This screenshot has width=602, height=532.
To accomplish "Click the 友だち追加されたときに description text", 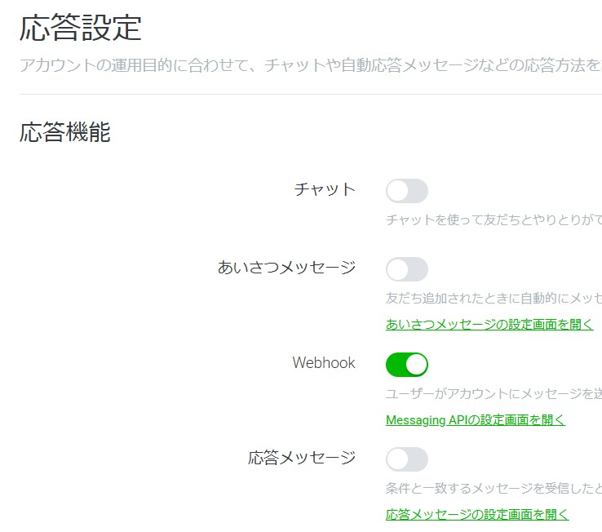I will [494, 298].
